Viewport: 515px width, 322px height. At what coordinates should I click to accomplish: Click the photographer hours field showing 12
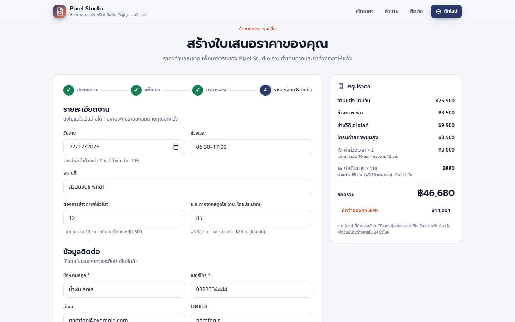tap(124, 218)
